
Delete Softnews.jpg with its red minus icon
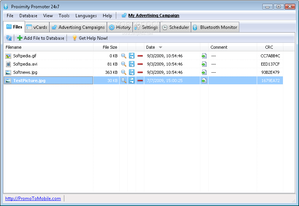click(140, 72)
